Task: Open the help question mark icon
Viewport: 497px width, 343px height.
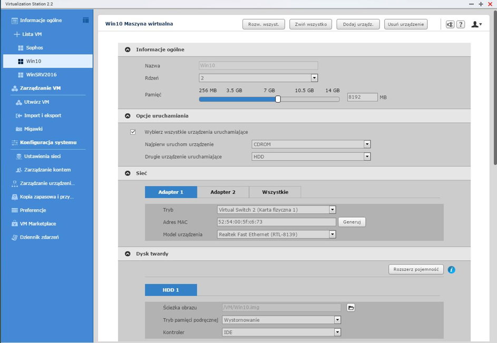Action: point(461,24)
